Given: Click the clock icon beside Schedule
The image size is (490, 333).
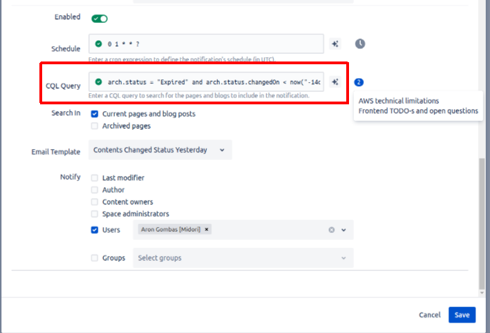Looking at the screenshot, I should click(360, 44).
